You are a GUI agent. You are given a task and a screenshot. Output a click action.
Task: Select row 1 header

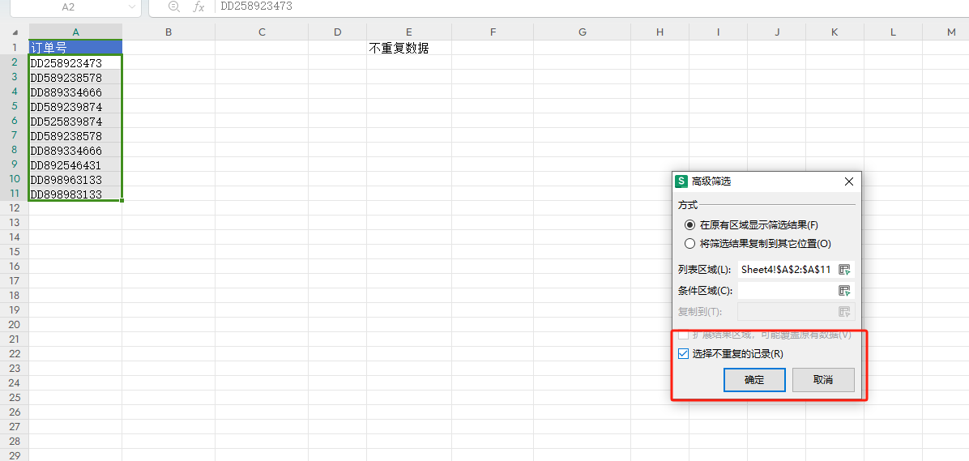(15, 48)
